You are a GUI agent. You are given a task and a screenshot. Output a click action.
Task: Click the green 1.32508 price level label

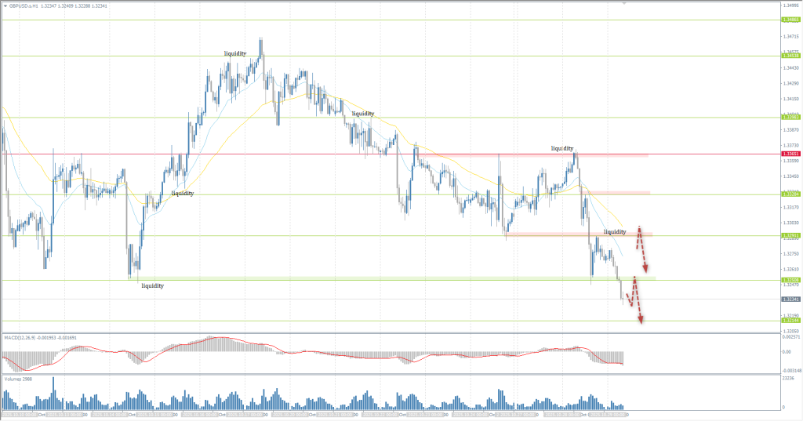pos(790,280)
